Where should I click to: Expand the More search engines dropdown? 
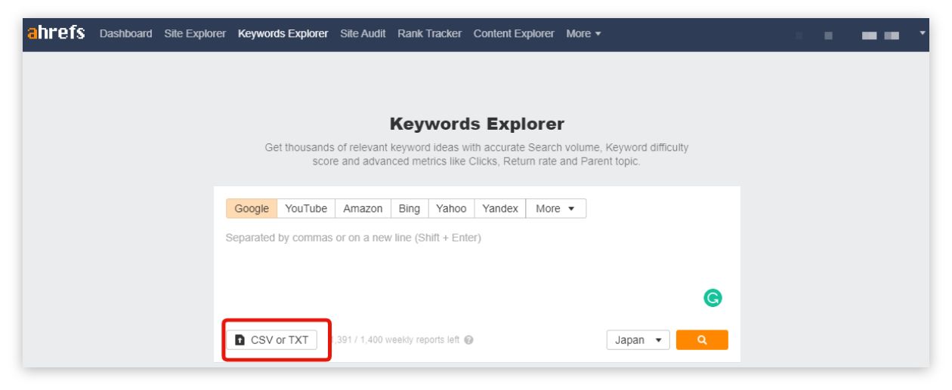click(556, 209)
